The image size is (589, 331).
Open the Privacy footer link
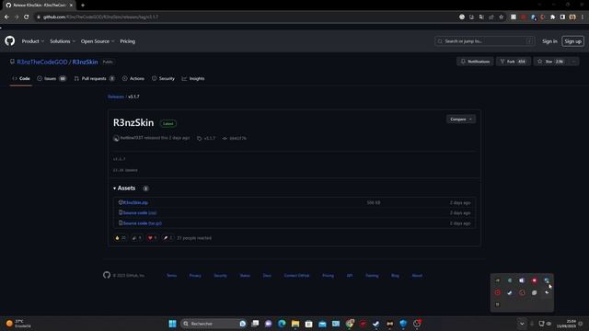click(195, 276)
